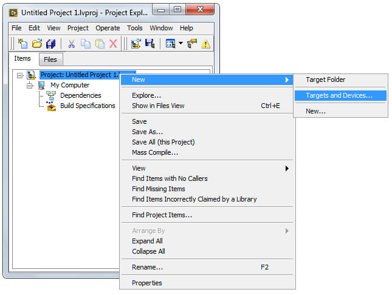The height and width of the screenshot is (295, 392).
Task: Expand the View submenu in context menu
Action: pyautogui.click(x=287, y=168)
